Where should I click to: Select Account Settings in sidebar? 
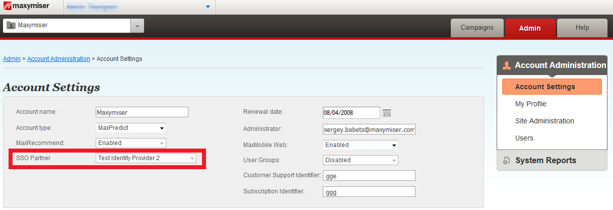click(x=552, y=87)
